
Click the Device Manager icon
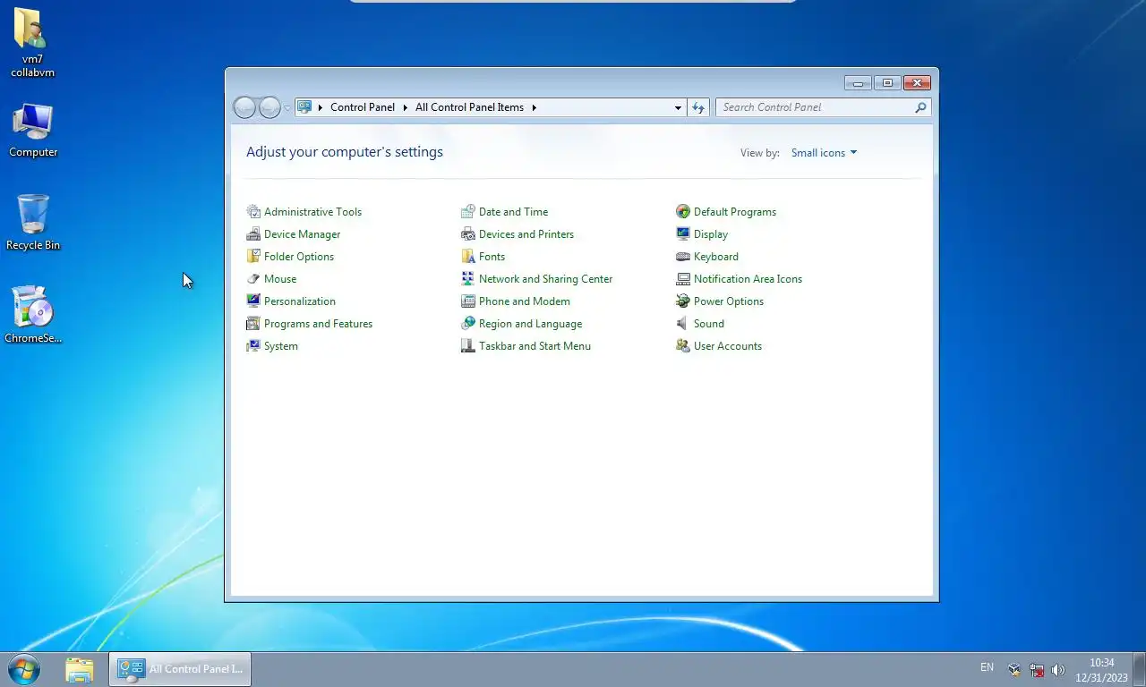[x=253, y=234]
